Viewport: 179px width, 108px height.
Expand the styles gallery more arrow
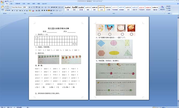pos(159,10)
